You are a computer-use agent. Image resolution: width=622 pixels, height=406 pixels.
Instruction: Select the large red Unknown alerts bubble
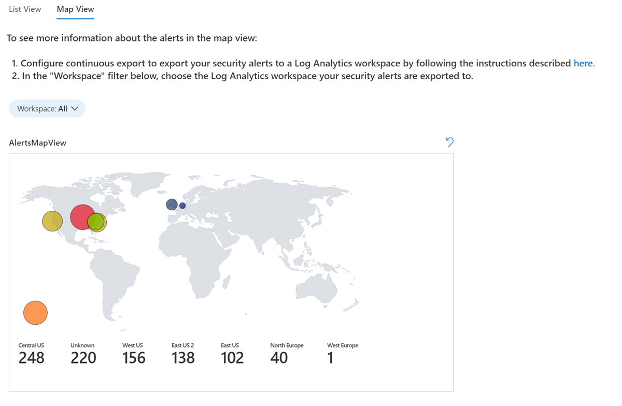(x=82, y=218)
